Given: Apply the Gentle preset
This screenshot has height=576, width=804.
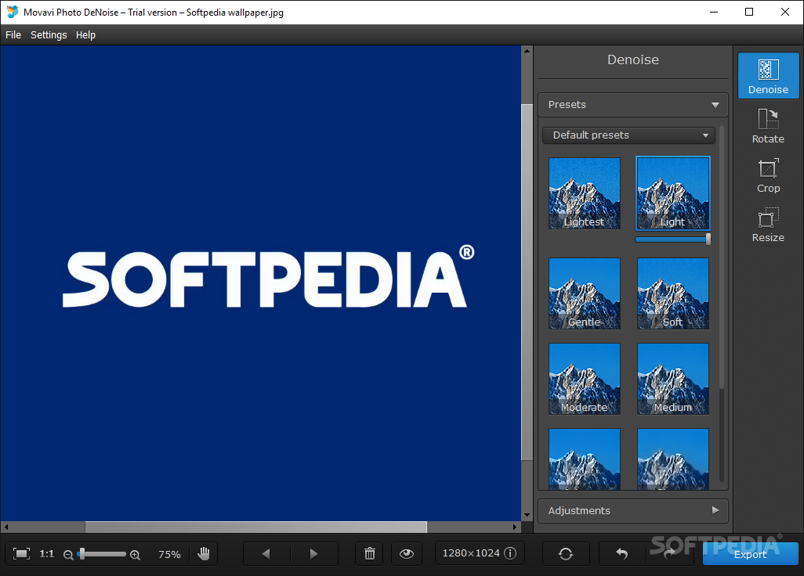Looking at the screenshot, I should 585,293.
